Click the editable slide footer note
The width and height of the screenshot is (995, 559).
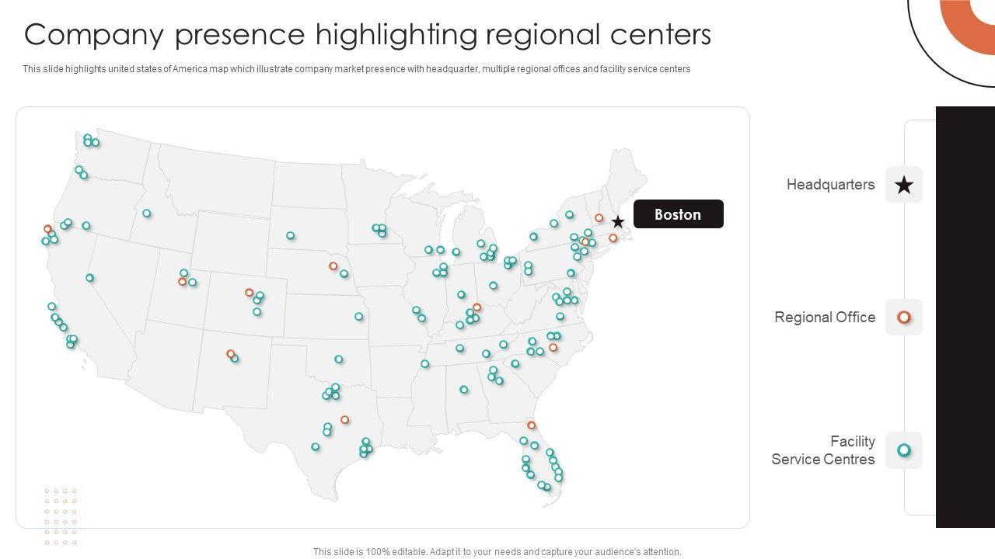pyautogui.click(x=497, y=552)
